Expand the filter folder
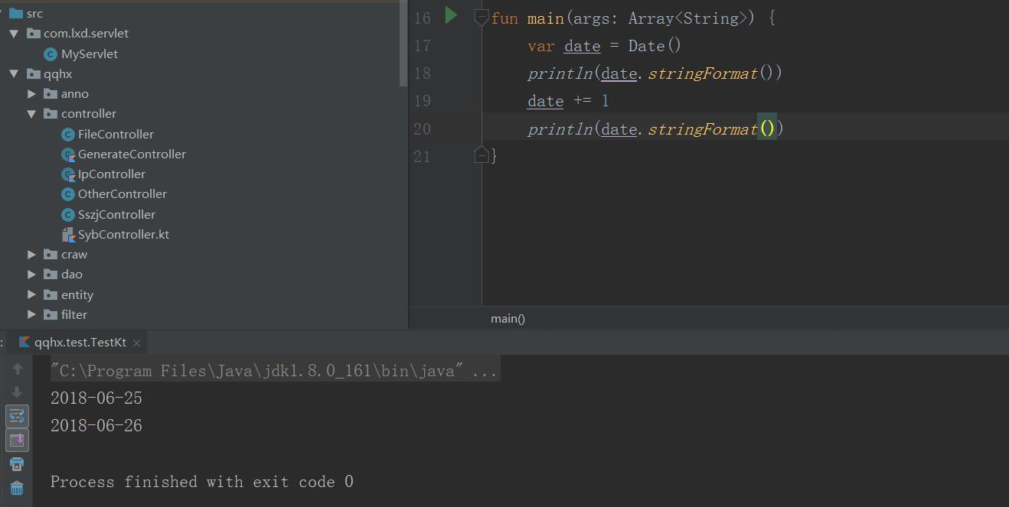The height and width of the screenshot is (507, 1009). click(x=31, y=314)
